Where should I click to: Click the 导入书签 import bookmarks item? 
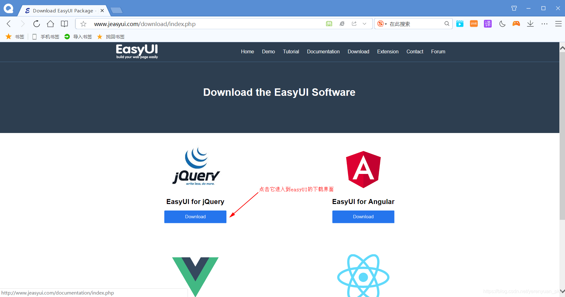coord(78,37)
